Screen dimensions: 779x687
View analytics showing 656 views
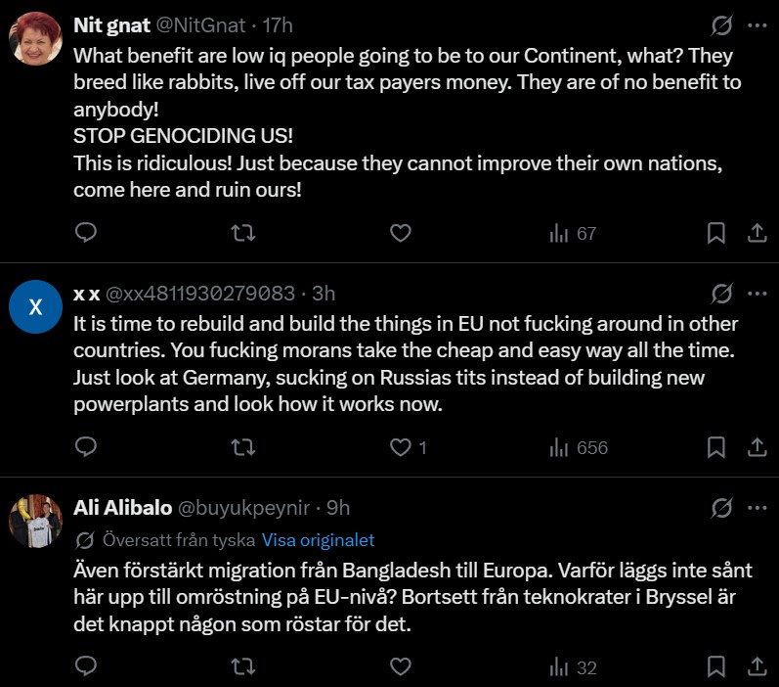(x=579, y=447)
